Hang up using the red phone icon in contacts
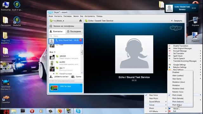203x114 pixels. coord(81,40)
